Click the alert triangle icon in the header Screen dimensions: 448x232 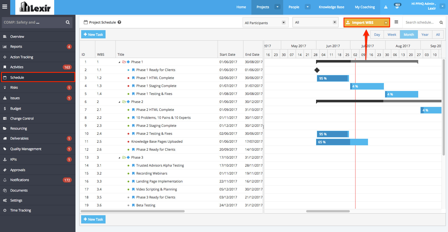[386, 7]
